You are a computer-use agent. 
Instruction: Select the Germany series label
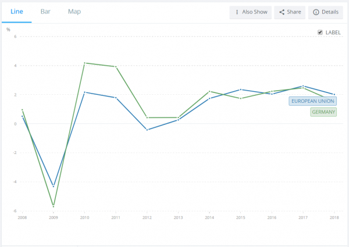323,112
